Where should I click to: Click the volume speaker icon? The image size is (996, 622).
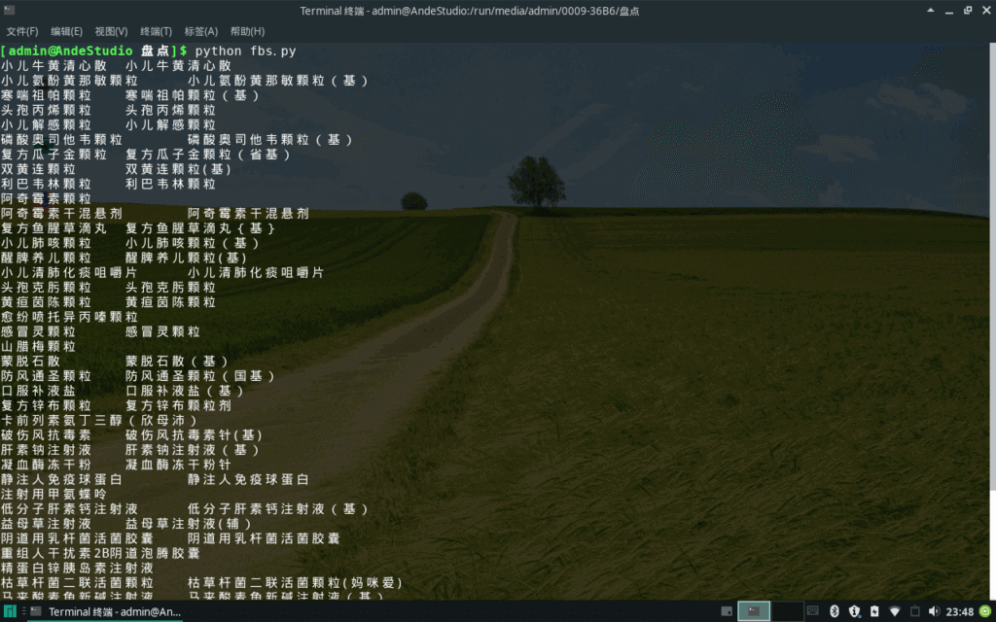point(934,611)
